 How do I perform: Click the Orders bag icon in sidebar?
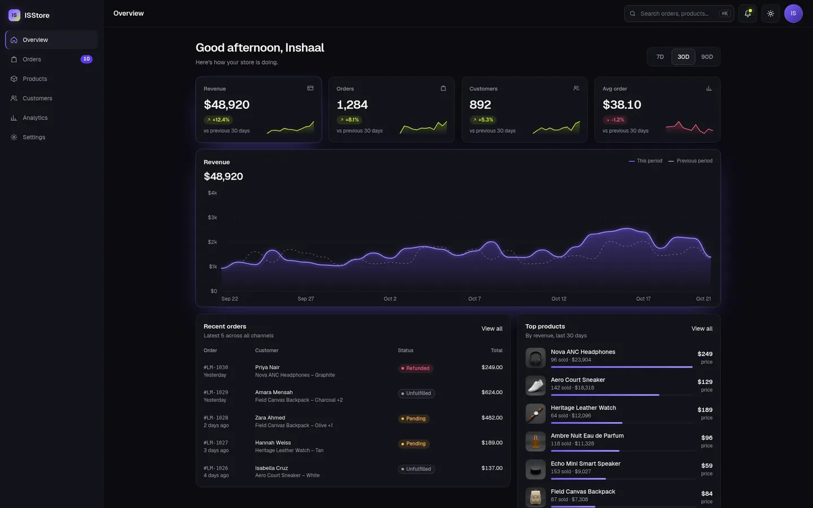coord(14,59)
